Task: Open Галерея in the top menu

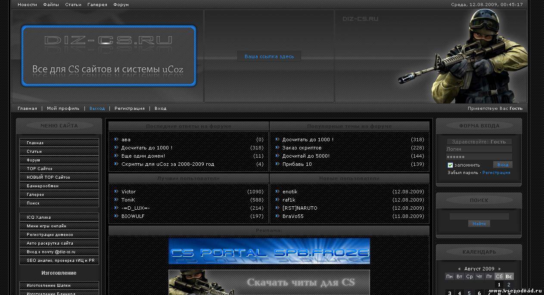Action: pos(97,5)
